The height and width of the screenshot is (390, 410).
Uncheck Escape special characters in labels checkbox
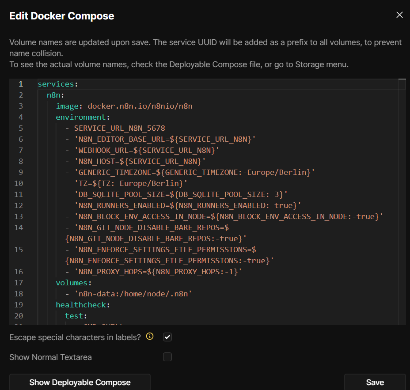pos(167,337)
